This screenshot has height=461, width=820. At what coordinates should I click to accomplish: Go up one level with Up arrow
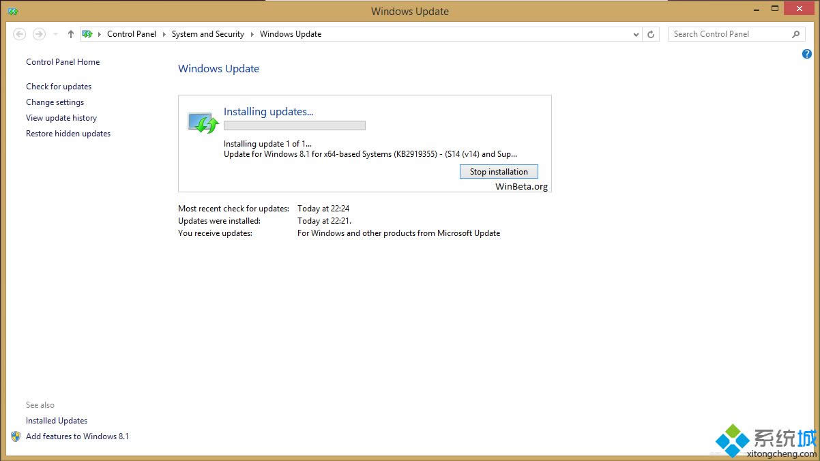(70, 34)
